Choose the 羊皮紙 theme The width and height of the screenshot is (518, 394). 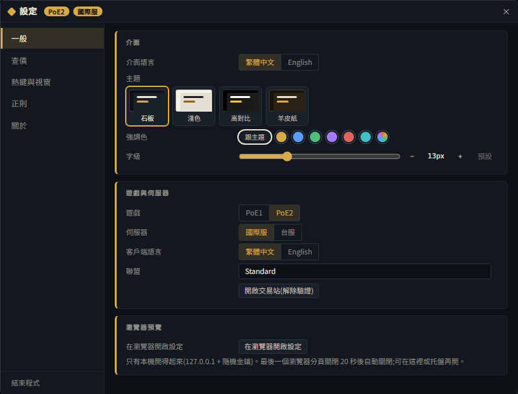pos(287,106)
